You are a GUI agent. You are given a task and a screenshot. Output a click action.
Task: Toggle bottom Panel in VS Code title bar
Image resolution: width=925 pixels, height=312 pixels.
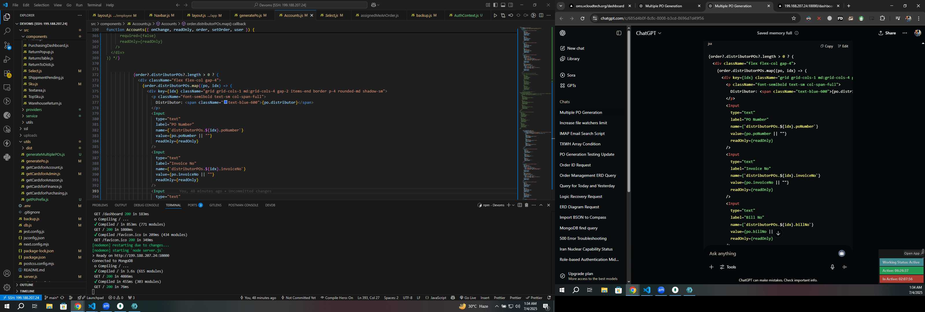pyautogui.click(x=503, y=5)
